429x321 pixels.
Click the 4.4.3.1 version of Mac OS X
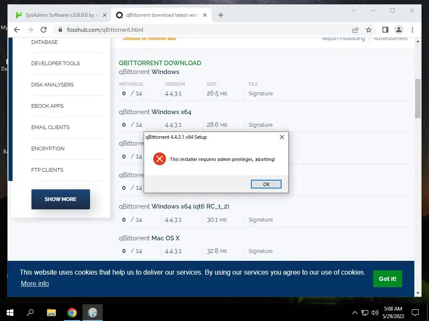(173, 251)
